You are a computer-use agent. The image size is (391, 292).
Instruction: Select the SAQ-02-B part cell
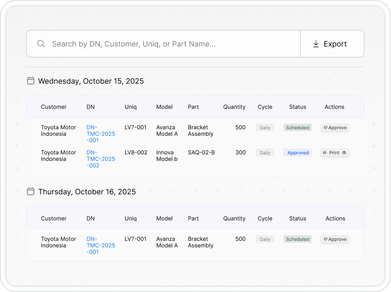click(x=201, y=153)
